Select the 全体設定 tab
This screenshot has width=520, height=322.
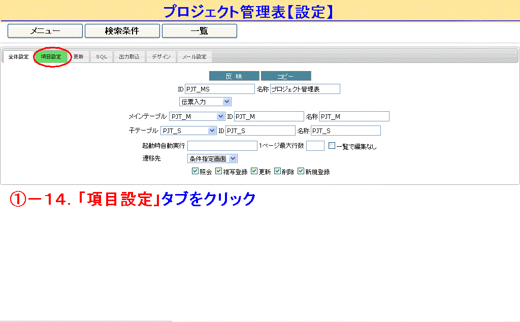coord(19,57)
